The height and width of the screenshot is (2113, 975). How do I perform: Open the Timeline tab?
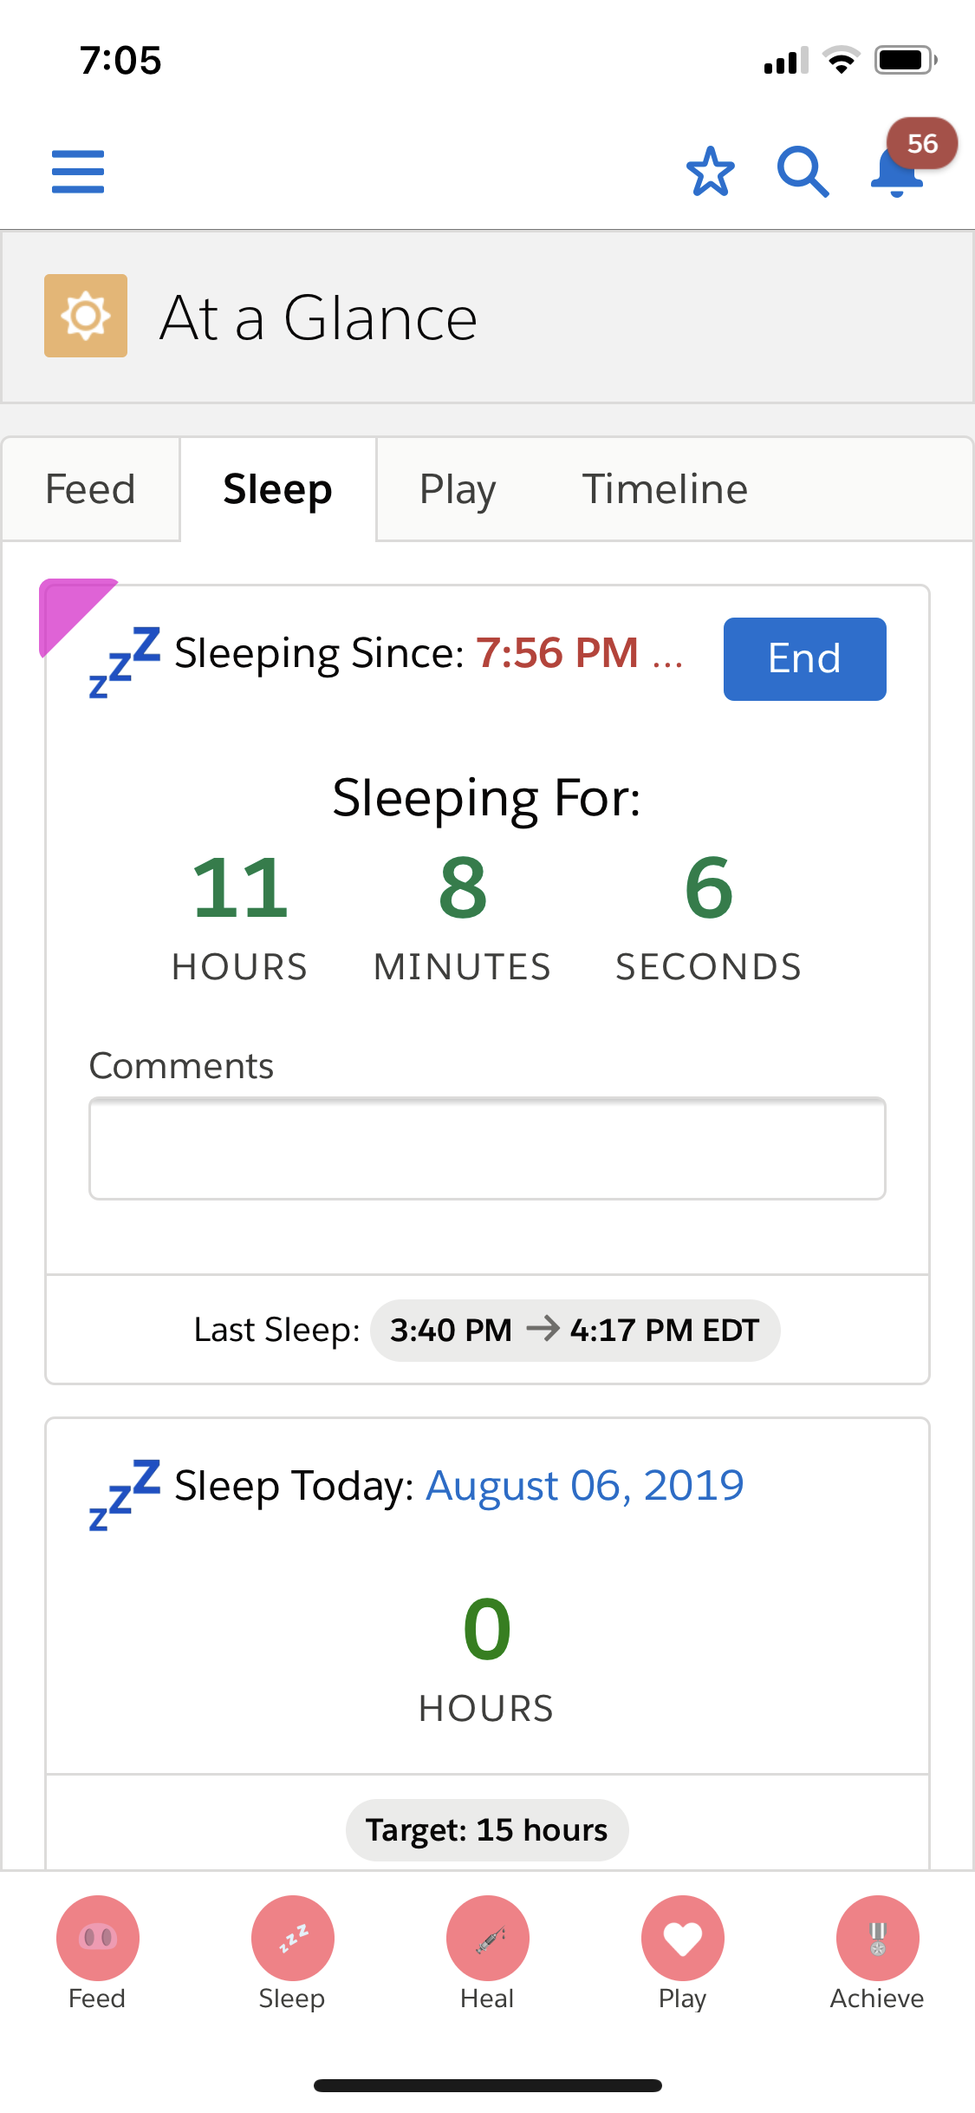point(665,489)
